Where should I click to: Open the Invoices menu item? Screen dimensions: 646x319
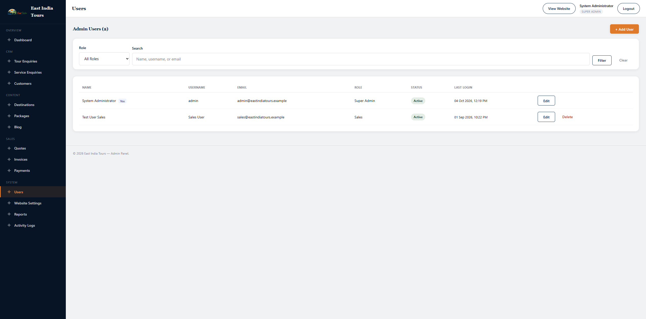point(33,159)
